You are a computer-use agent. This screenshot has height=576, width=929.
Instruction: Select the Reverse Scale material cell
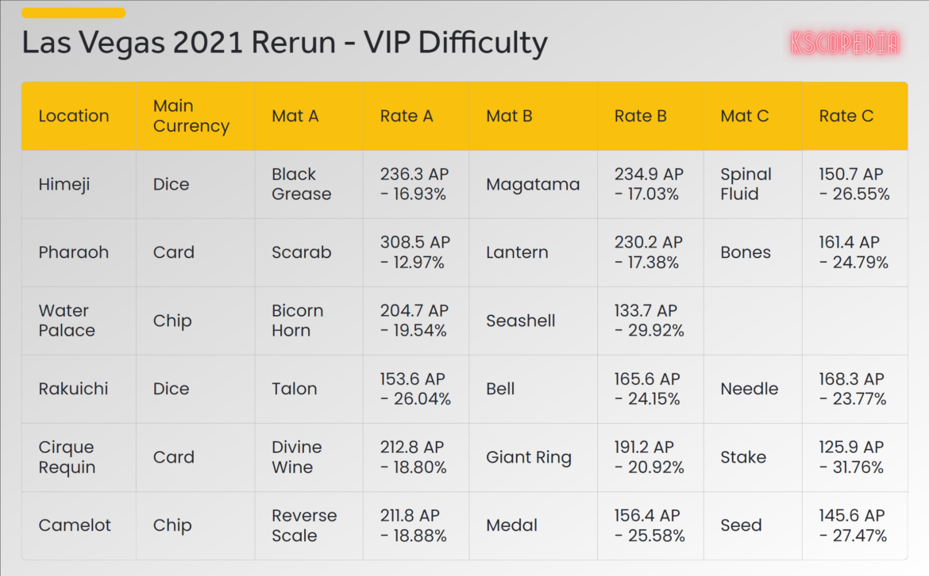(304, 525)
